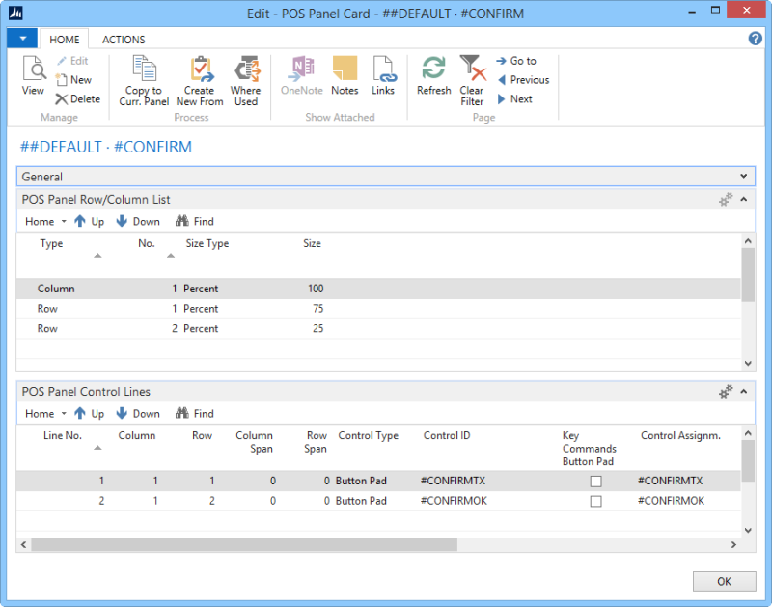
Task: Go to the Next record
Action: (x=515, y=99)
